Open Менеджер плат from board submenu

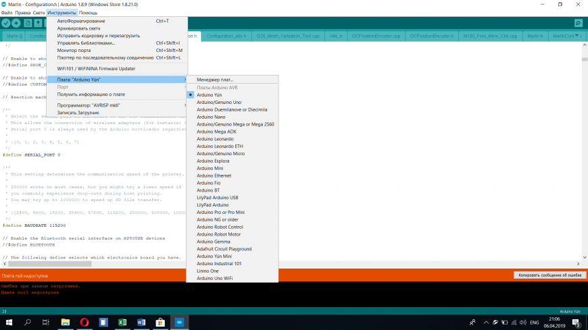coord(215,80)
